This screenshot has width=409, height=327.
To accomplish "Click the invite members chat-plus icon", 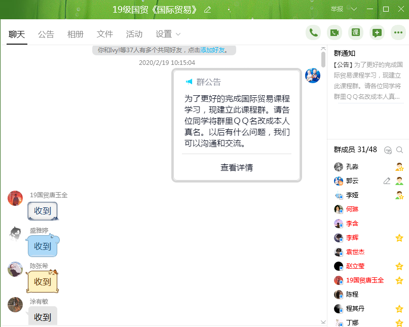I will [377, 32].
